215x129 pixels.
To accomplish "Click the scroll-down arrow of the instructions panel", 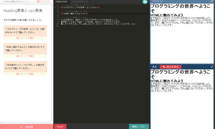I will pos(52,120).
